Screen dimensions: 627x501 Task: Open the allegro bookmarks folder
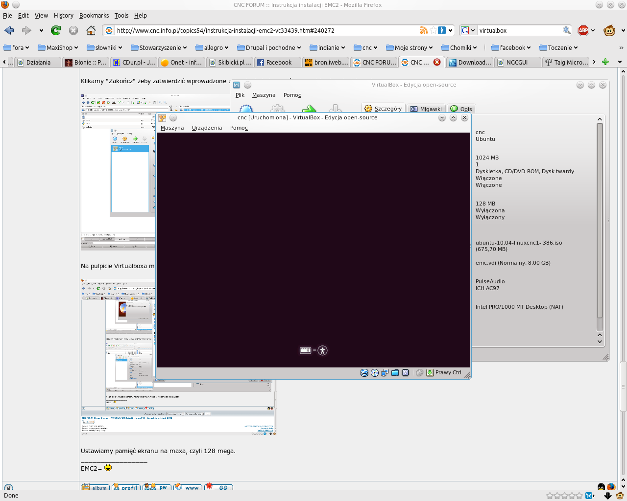click(212, 47)
